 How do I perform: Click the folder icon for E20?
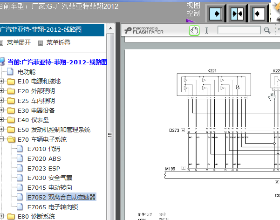(x=11, y=91)
